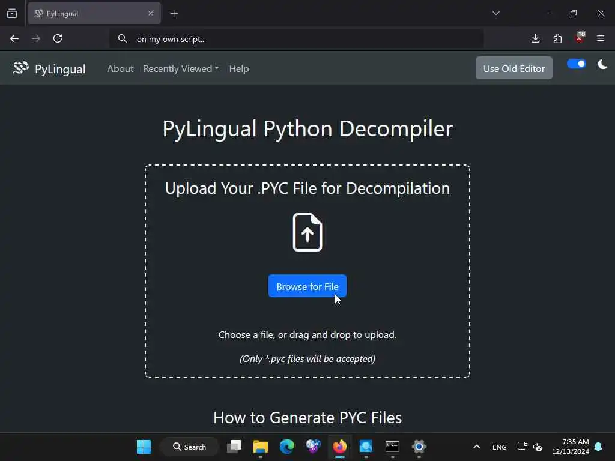Show hidden system tray icons

coord(476,447)
